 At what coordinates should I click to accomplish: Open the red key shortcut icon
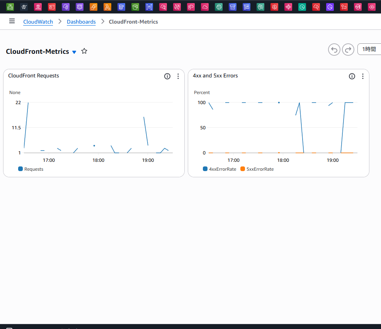click(x=344, y=7)
